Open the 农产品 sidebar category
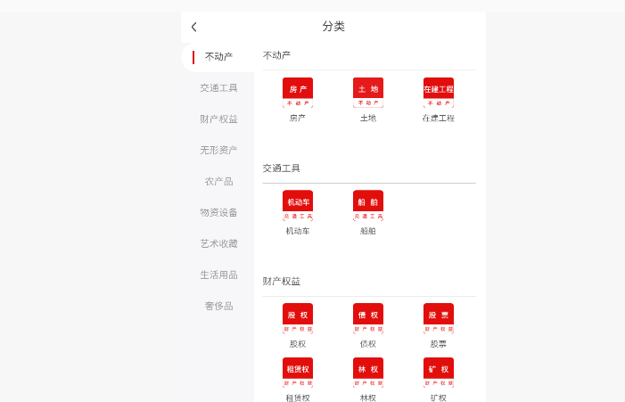This screenshot has width=625, height=402. (x=218, y=182)
